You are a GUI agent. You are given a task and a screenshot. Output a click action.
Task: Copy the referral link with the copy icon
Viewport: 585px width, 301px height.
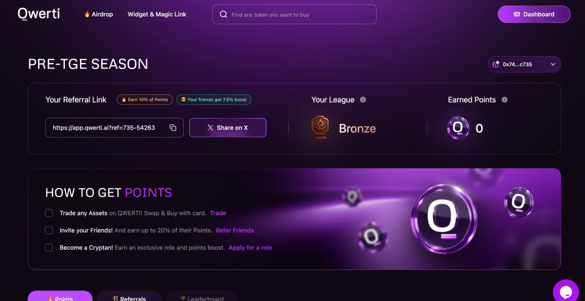click(x=173, y=128)
